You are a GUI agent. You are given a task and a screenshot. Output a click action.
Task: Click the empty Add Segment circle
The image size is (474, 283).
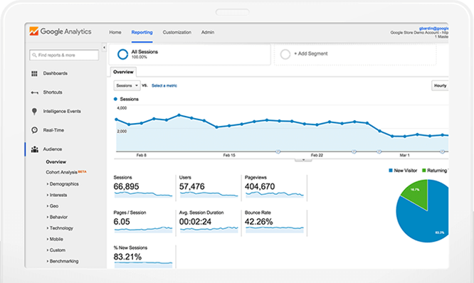(285, 54)
